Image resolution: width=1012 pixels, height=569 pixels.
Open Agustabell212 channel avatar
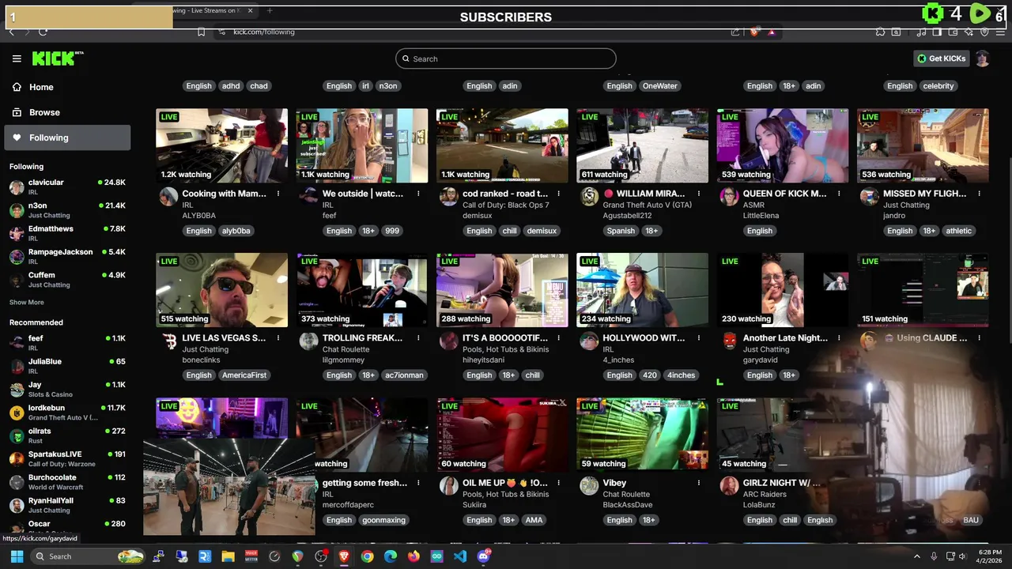coord(589,197)
